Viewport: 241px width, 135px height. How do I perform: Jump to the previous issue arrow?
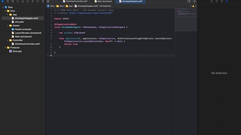tap(191, 6)
